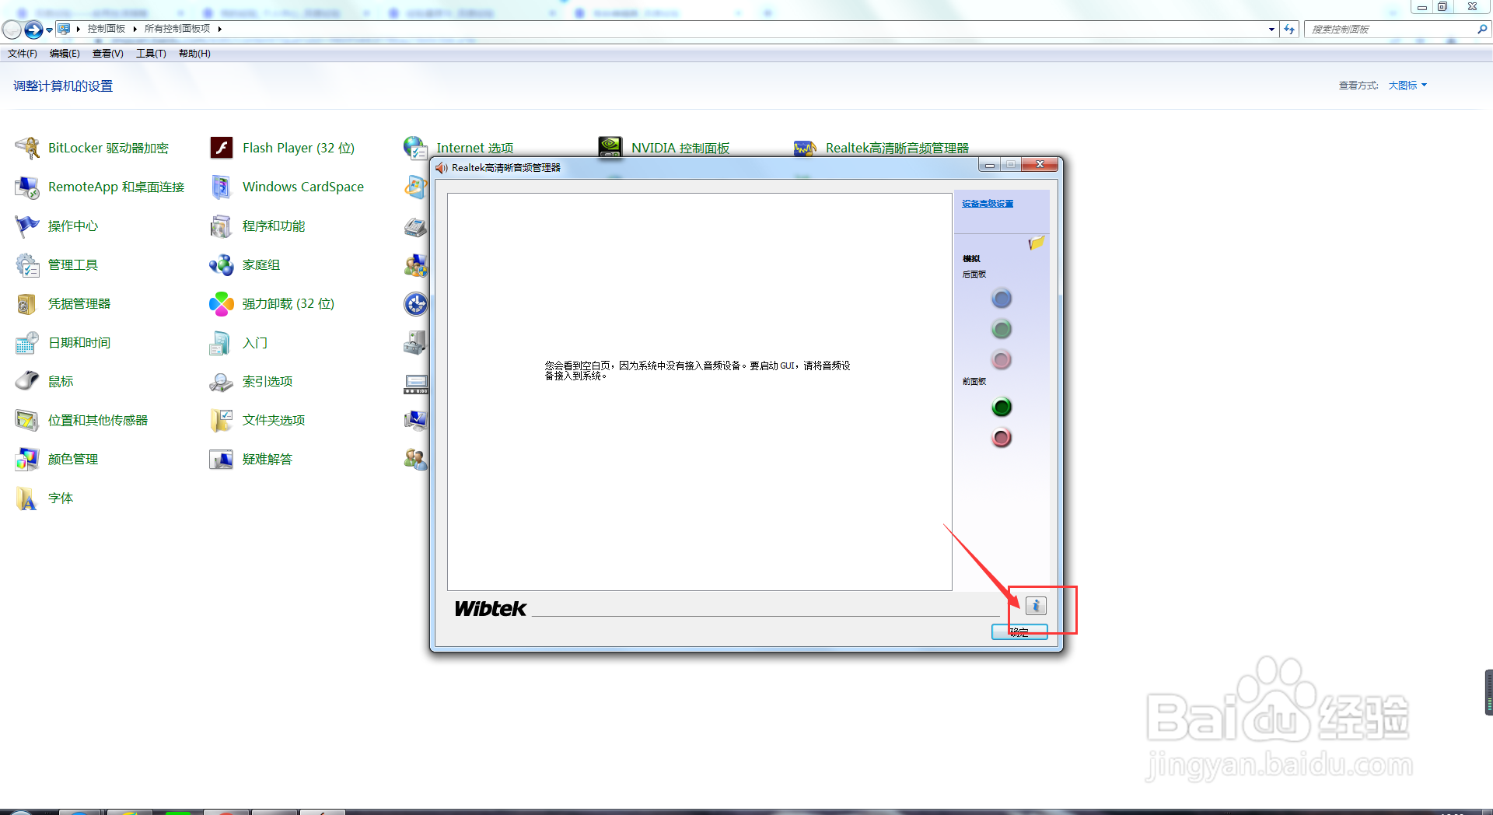This screenshot has width=1493, height=815.
Task: Open Action Center (操作中心) flag icon
Action: point(27,226)
